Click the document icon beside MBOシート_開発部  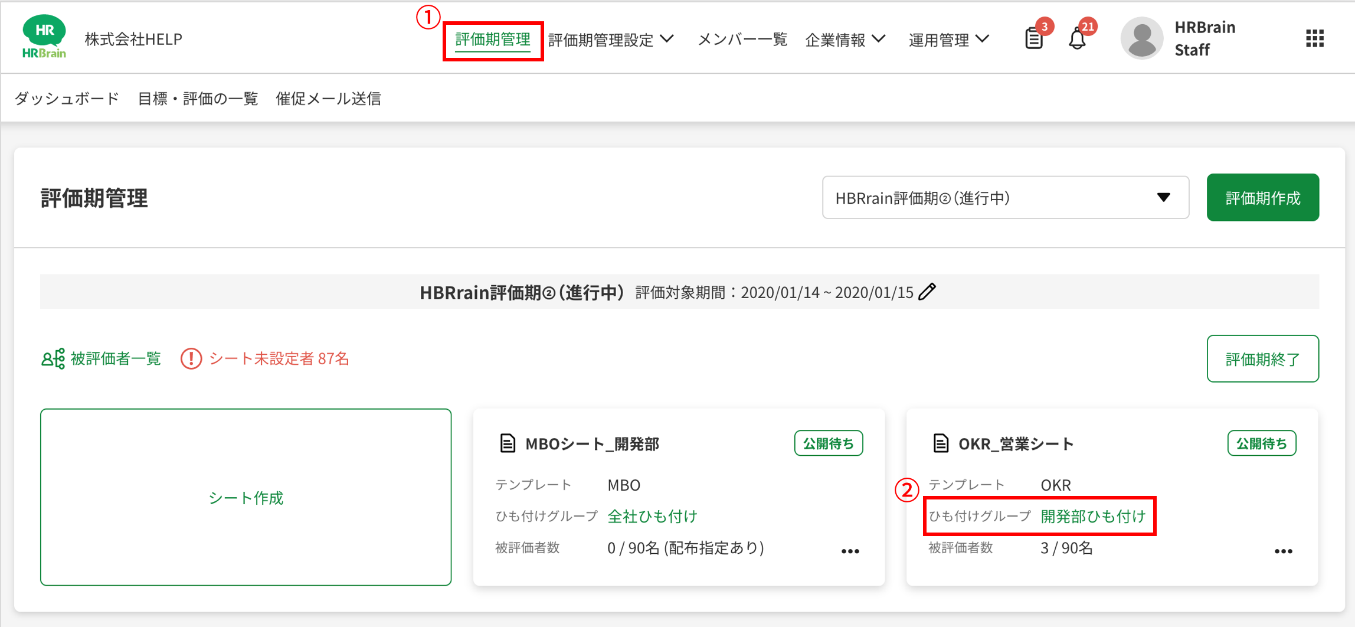[x=508, y=443]
